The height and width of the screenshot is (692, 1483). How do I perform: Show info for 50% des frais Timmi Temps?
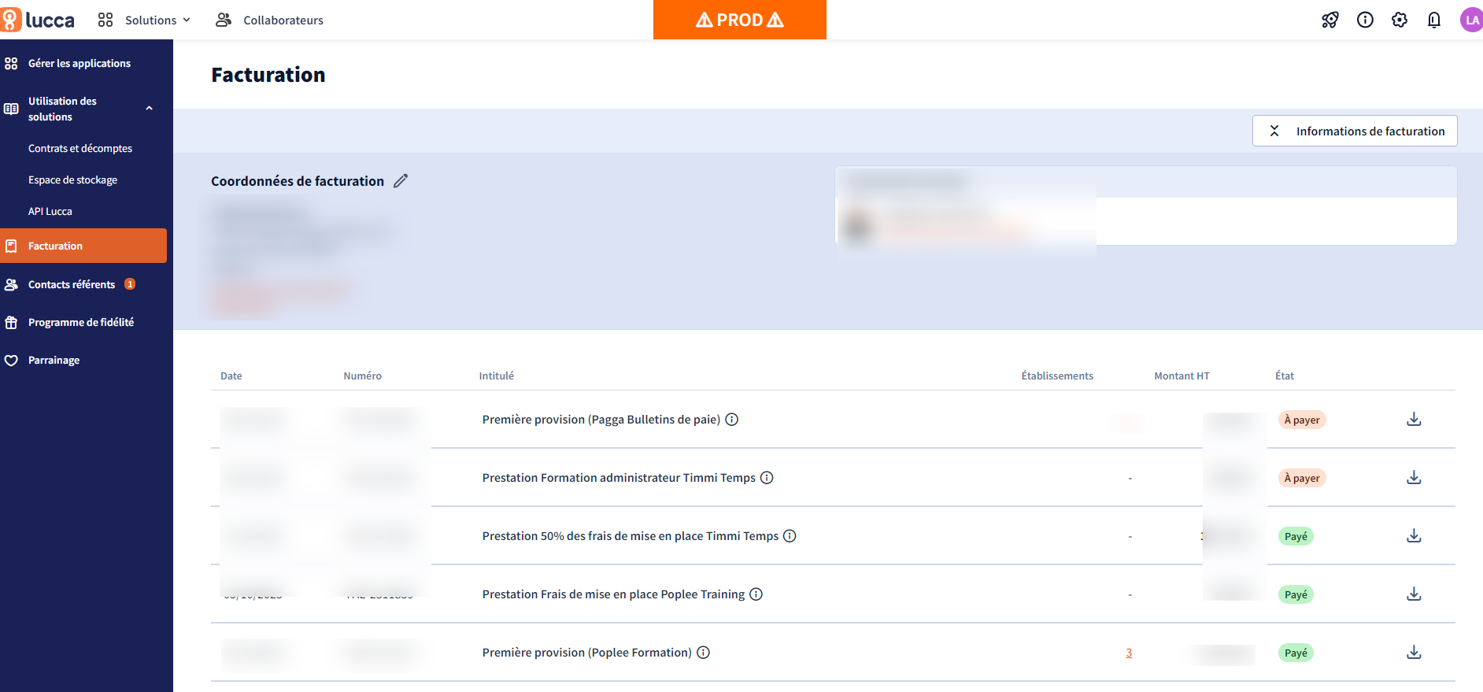click(790, 536)
